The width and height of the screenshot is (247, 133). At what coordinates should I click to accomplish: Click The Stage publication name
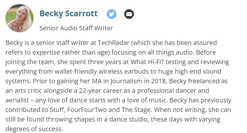click(136, 110)
